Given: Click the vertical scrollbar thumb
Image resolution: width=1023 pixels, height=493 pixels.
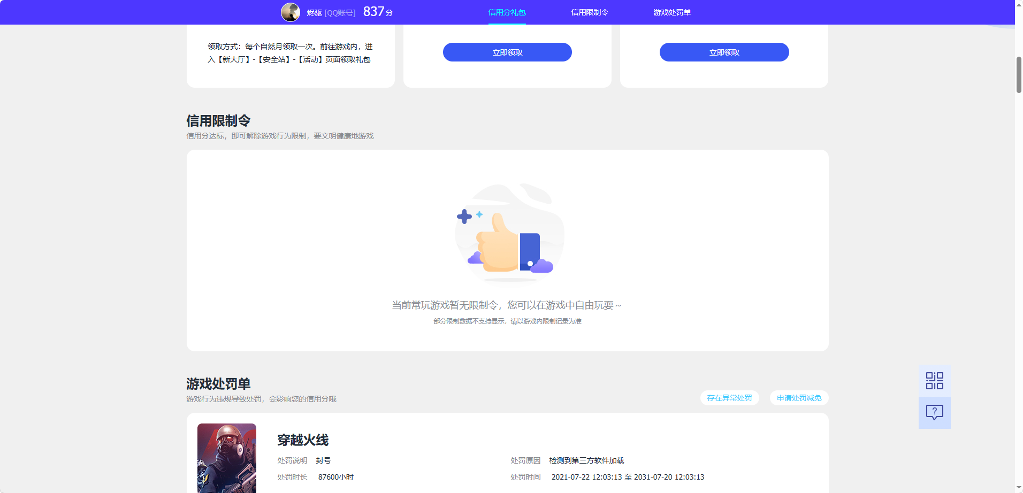Looking at the screenshot, I should [x=1019, y=75].
